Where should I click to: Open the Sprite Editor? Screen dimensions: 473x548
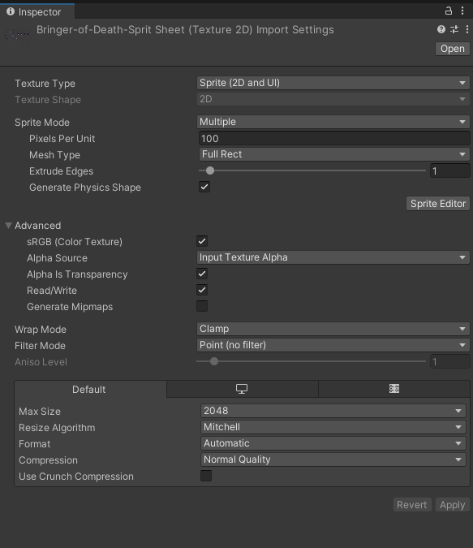coord(438,204)
